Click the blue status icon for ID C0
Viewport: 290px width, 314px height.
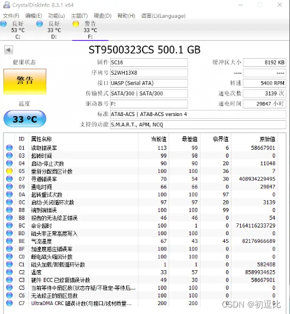[x=9, y=257]
